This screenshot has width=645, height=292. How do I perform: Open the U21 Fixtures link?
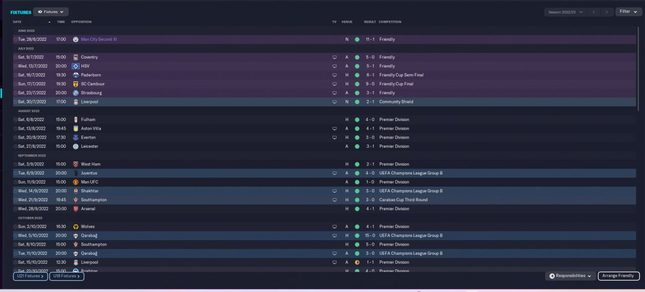click(30, 276)
